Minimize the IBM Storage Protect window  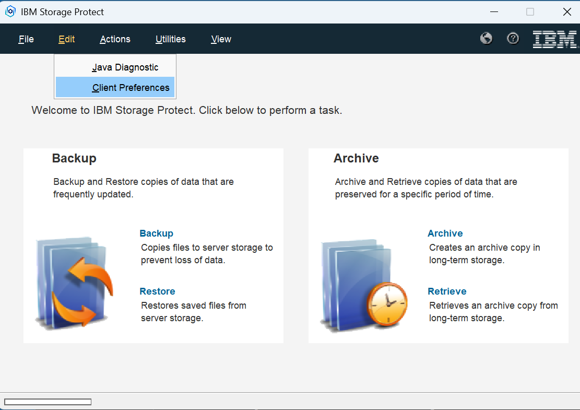pos(493,11)
